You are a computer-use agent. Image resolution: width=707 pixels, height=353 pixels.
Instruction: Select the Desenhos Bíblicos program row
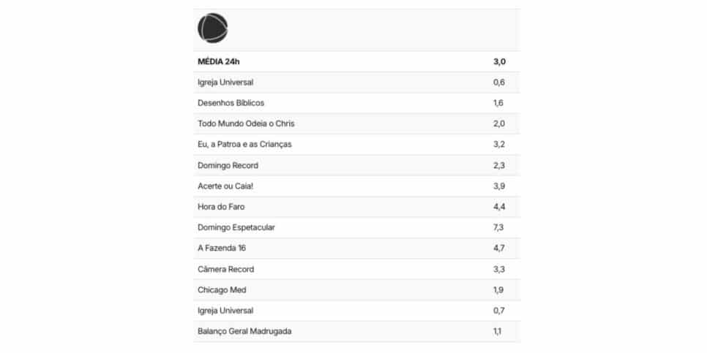[x=356, y=103]
